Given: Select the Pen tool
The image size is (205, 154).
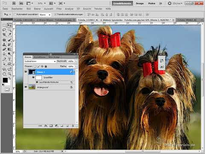Looking at the screenshot, I should [x=4, y=59].
